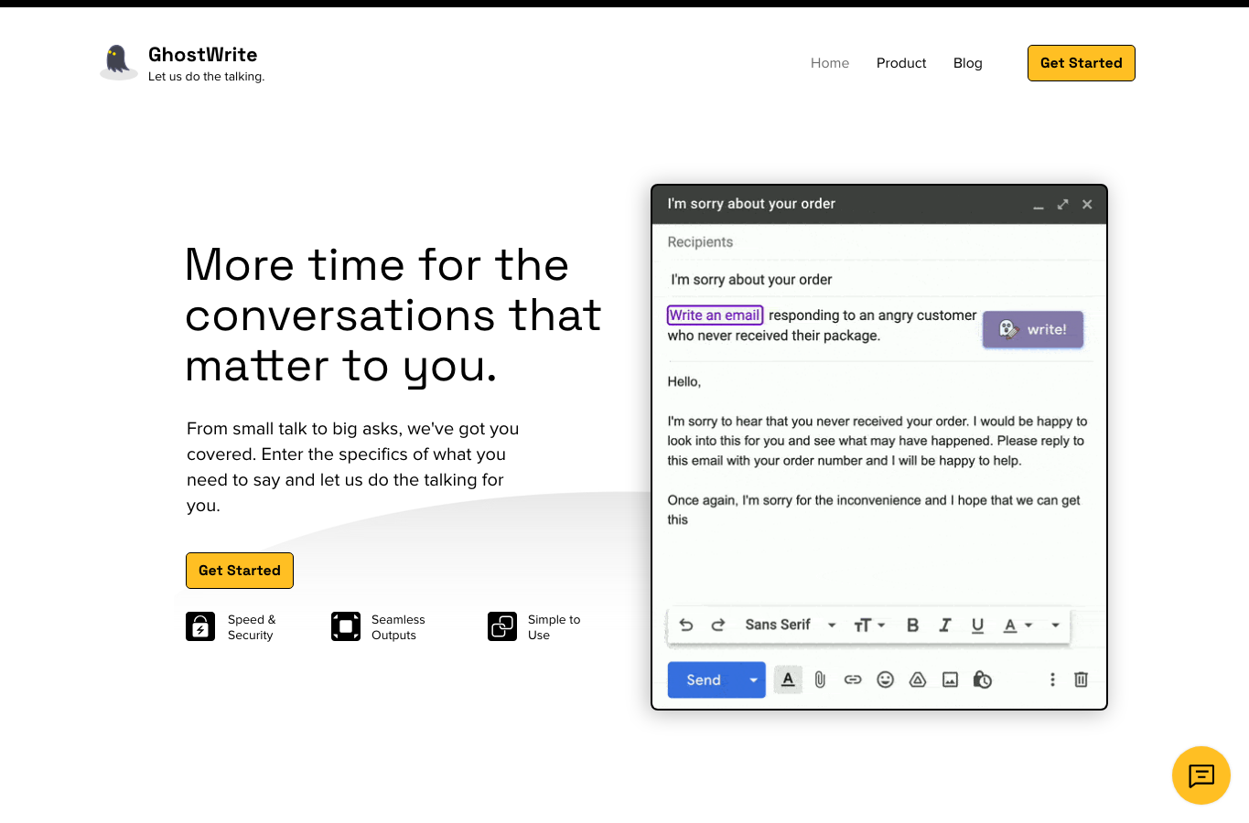Click the Seamless Outputs icon
This screenshot has width=1249, height=823.
(346, 626)
